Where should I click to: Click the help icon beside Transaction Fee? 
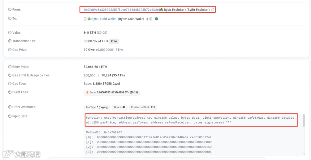tap(10, 41)
